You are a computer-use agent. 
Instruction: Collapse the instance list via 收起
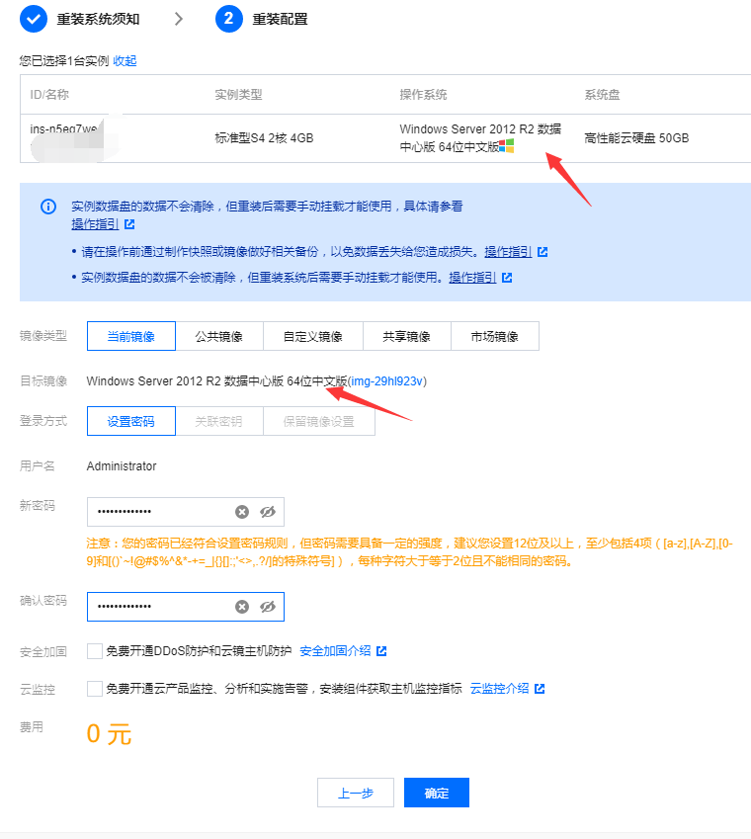click(x=125, y=61)
